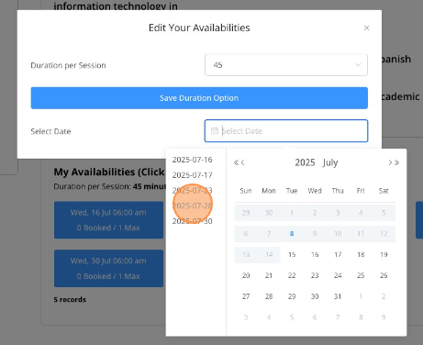Go to next year double-arrow icon
Viewport: 423px width, 345px height.
[x=396, y=162]
